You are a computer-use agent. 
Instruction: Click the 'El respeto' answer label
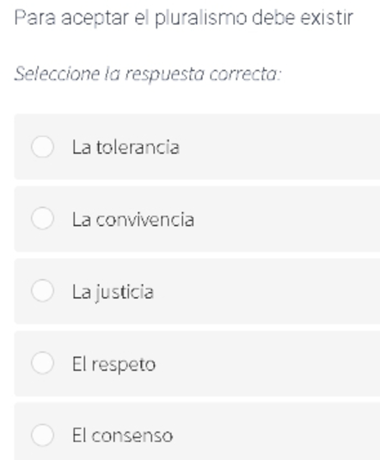click(113, 364)
